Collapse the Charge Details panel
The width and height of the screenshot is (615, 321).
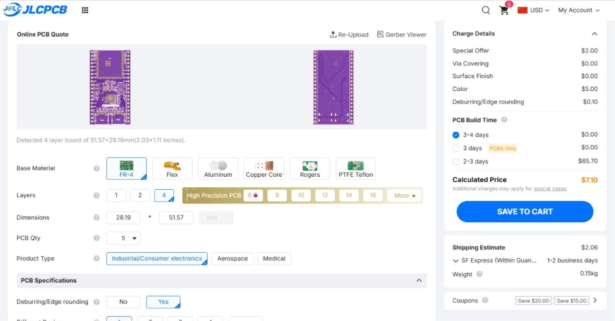(594, 34)
